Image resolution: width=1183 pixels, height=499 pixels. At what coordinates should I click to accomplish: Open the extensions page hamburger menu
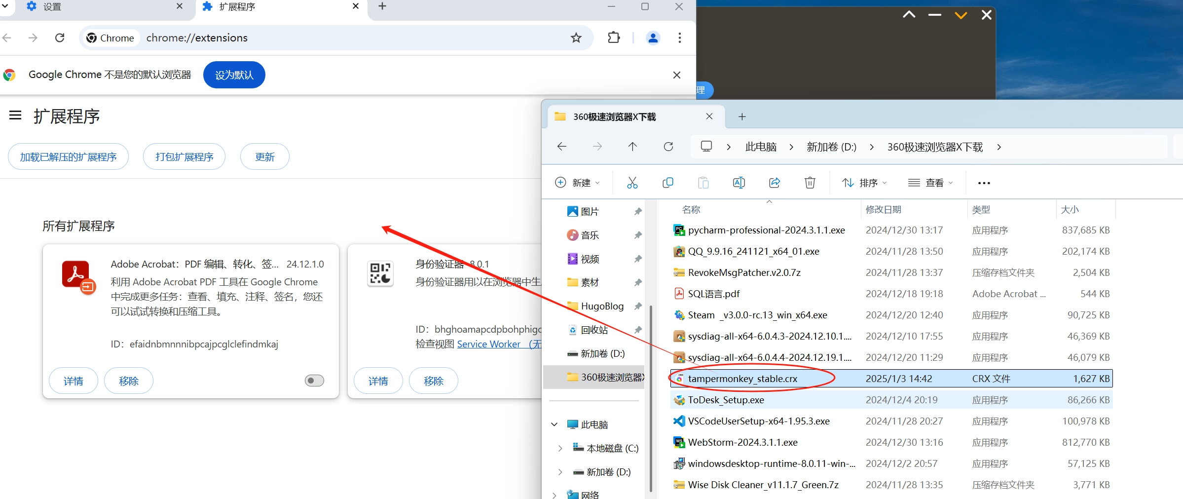[15, 115]
